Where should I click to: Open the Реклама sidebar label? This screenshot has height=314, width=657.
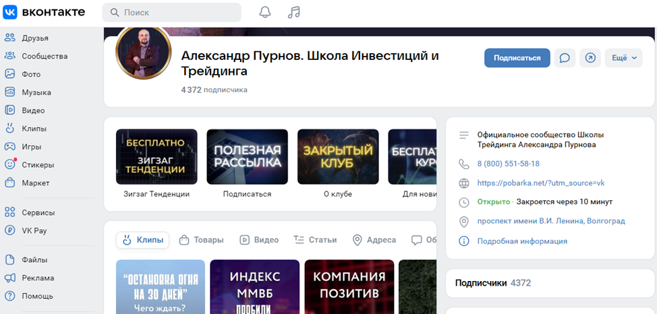pos(38,278)
